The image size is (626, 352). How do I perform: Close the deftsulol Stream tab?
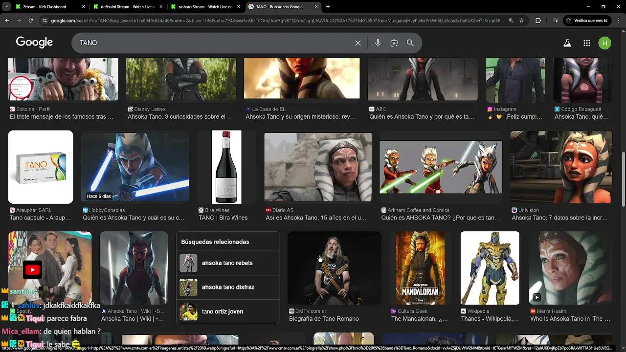(160, 7)
